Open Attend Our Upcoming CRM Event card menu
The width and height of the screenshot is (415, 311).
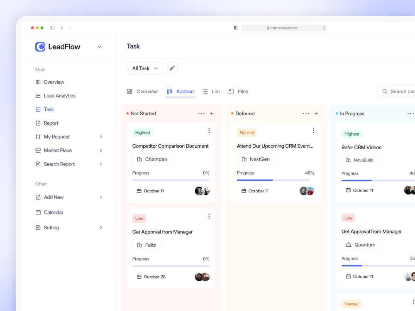click(x=314, y=131)
